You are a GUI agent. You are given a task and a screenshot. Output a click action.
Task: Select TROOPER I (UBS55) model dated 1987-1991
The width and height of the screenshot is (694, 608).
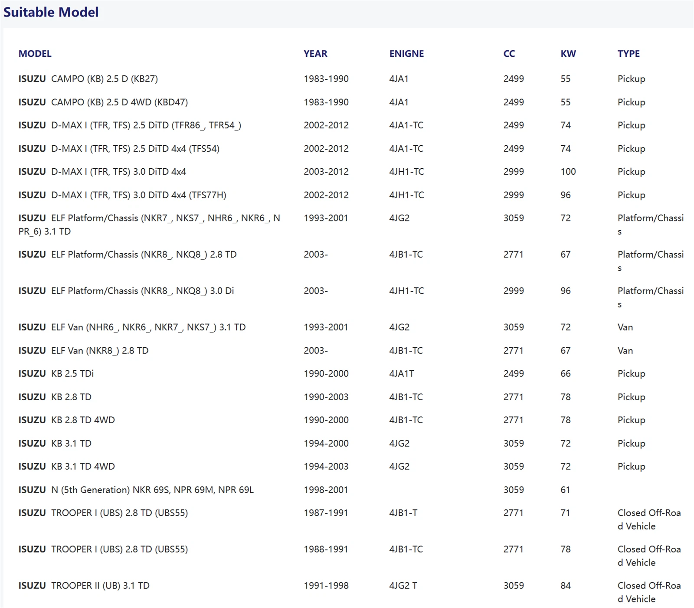[103, 513]
